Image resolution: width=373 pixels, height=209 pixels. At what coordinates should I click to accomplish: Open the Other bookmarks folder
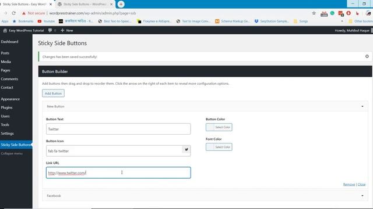tap(361, 21)
